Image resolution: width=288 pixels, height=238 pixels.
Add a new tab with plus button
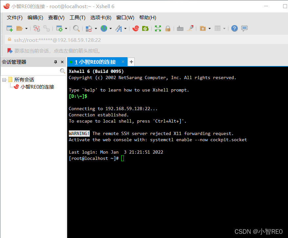point(131,62)
